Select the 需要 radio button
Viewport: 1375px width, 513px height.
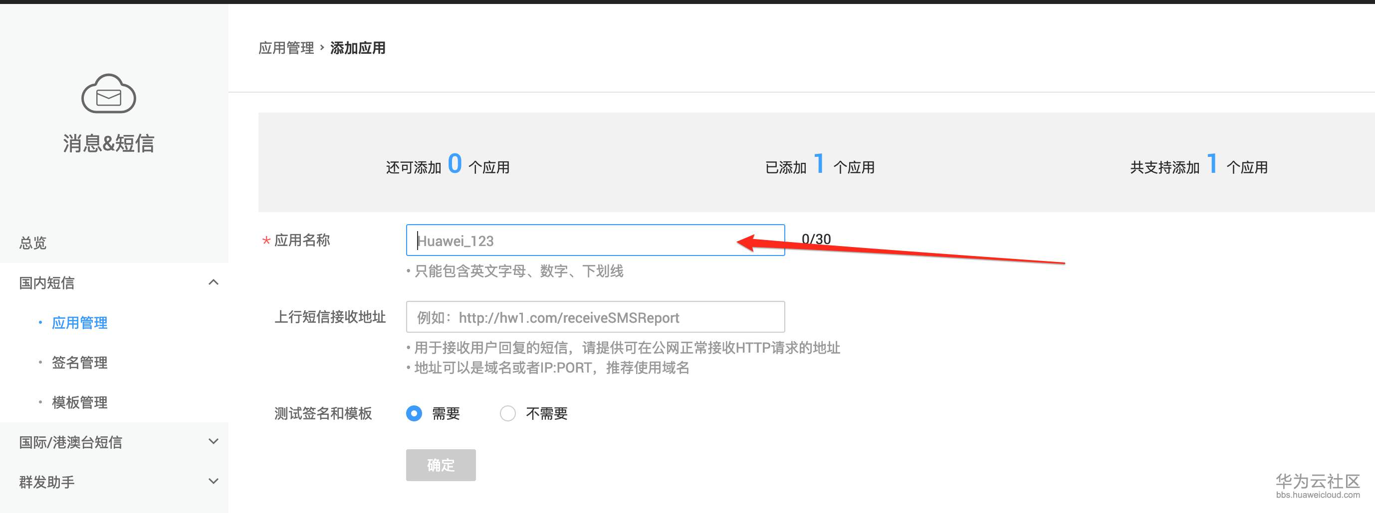click(414, 413)
